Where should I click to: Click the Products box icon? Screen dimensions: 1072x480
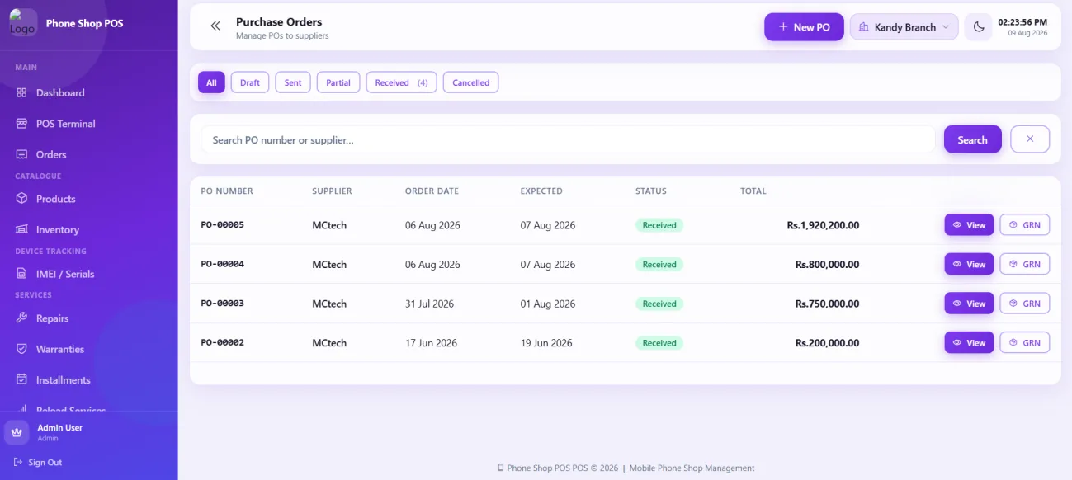click(x=21, y=199)
